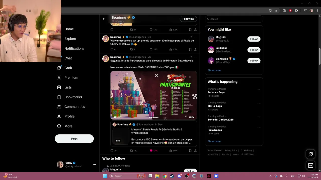Open Roblox from the taskbar
The image size is (321, 180).
(216, 176)
